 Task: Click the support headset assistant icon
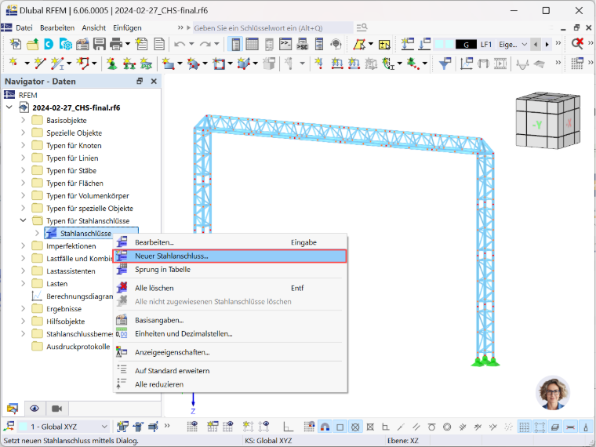tap(336, 45)
